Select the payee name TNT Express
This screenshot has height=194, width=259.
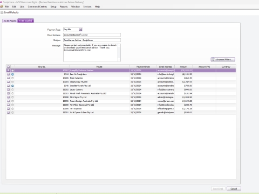(76, 109)
